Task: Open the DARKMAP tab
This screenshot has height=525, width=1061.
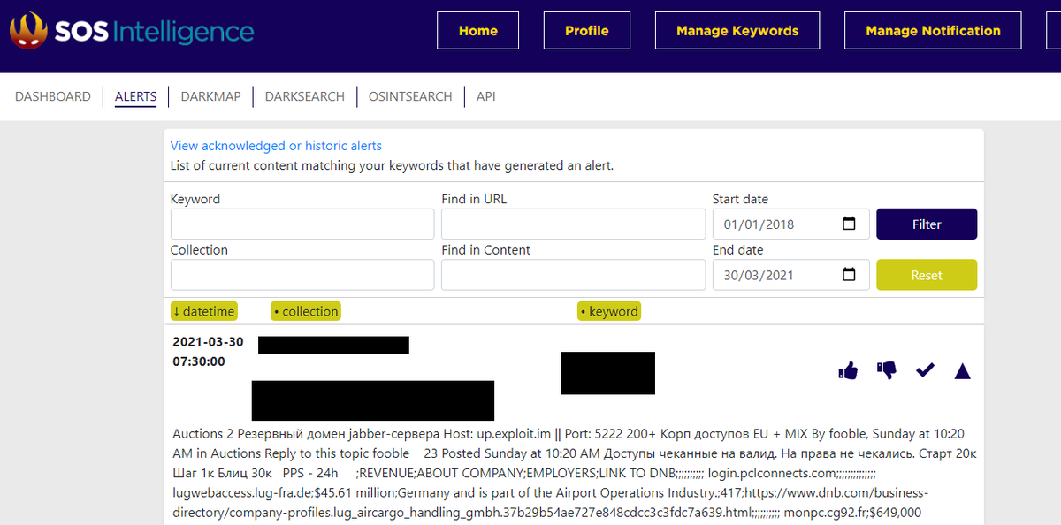Action: point(210,96)
